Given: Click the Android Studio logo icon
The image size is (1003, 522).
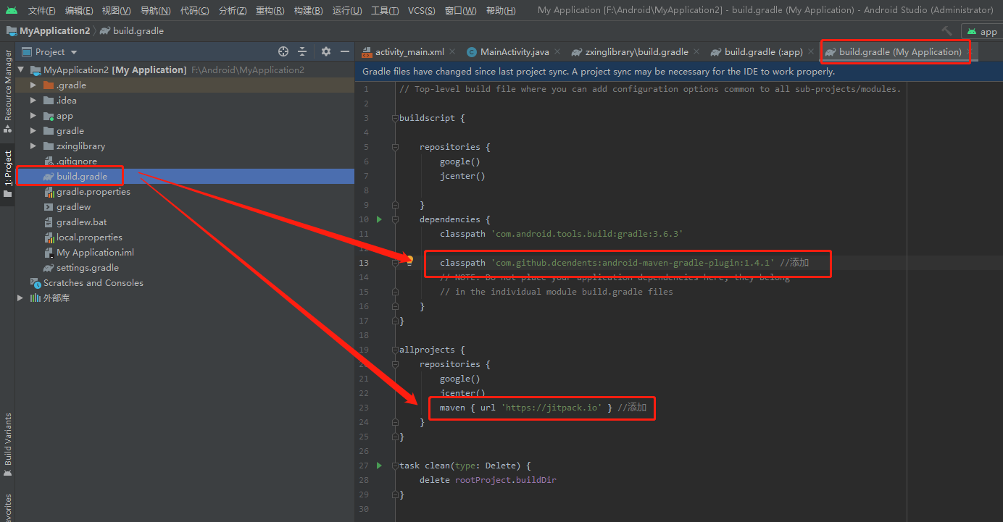Looking at the screenshot, I should 11,10.
